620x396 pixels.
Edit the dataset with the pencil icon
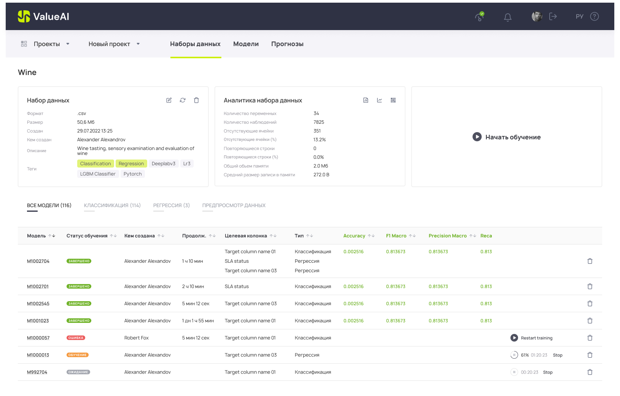[169, 100]
